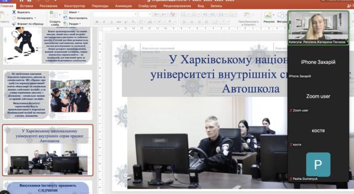Center the text alignment
Screen dimensions: 354x194
[x=192, y=22]
